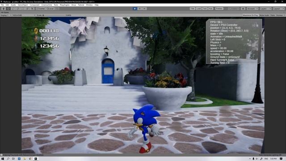Open the Unity icon in taskbar
The width and height of the screenshot is (286, 161).
[x=36, y=159]
